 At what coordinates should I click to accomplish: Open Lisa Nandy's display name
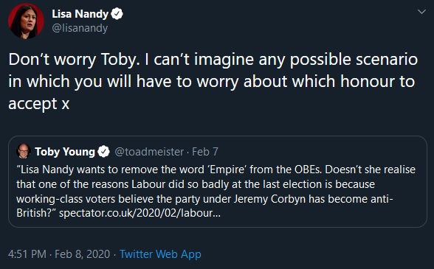pos(80,14)
